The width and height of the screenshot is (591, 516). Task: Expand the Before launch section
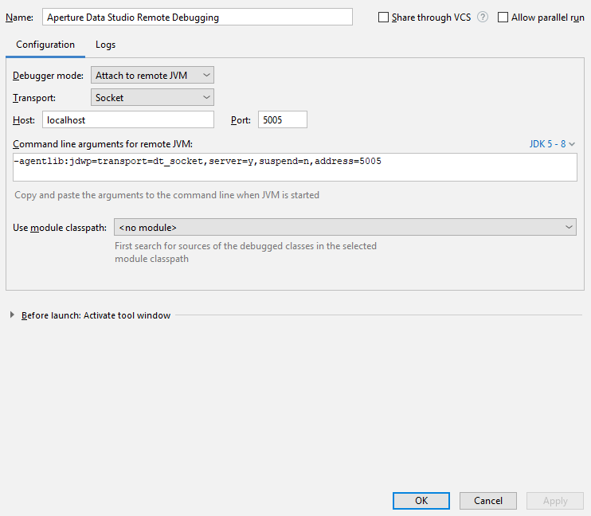click(12, 315)
